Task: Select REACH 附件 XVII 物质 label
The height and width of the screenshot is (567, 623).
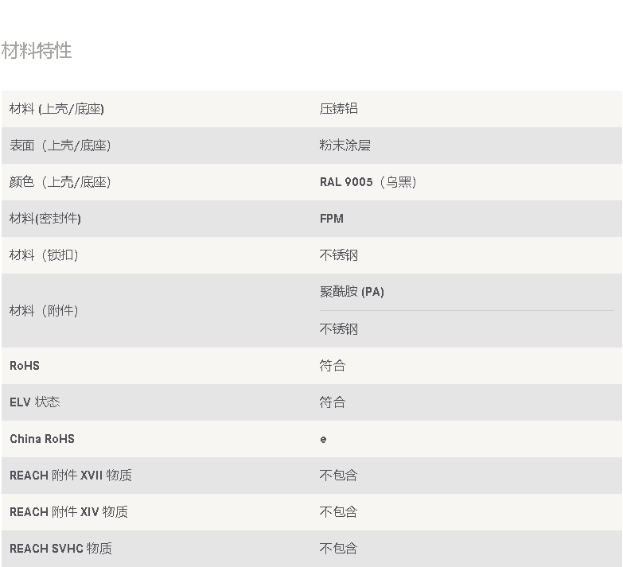Action: 71,476
